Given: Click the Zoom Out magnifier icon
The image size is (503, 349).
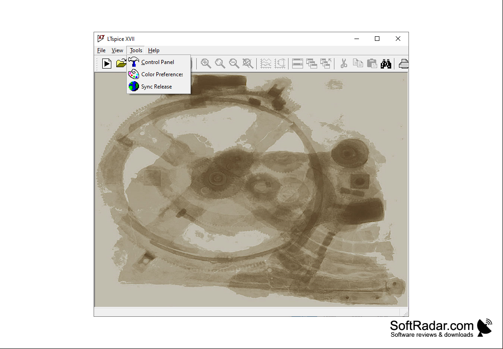Looking at the screenshot, I should [234, 64].
